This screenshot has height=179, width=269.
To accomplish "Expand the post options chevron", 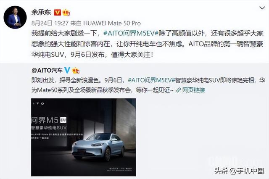I will (262, 8).
